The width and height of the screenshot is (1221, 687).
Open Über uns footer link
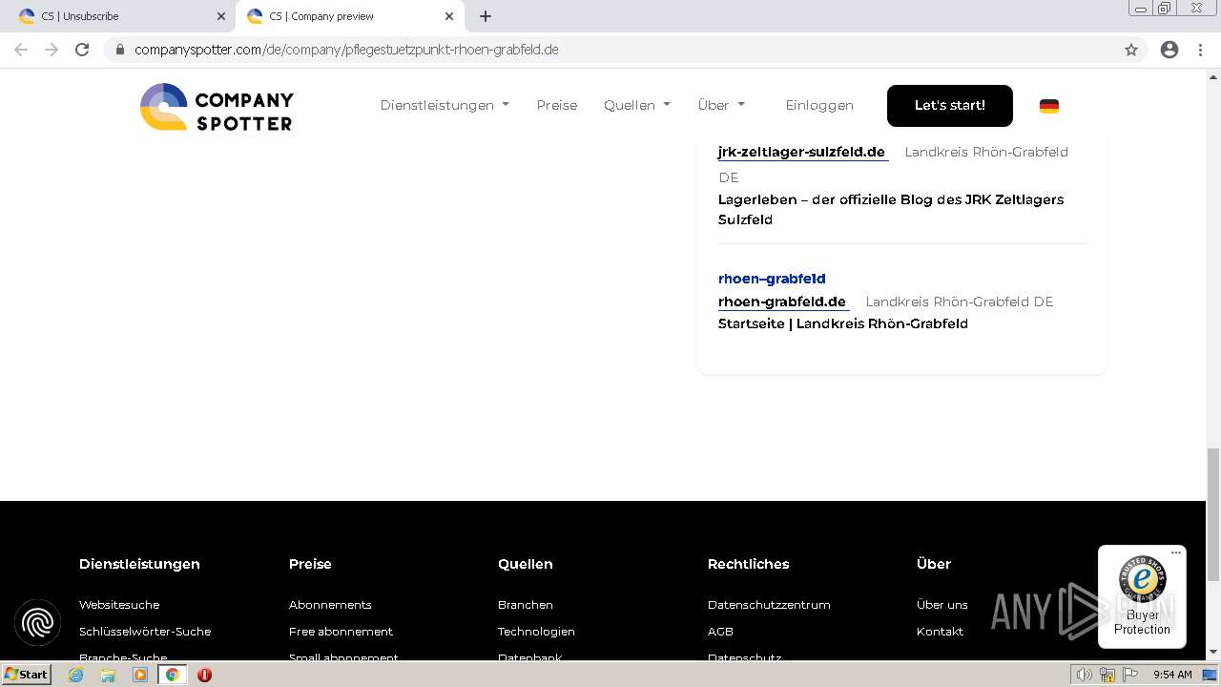coord(942,605)
